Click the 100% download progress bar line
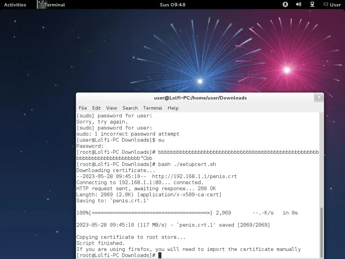The width and height of the screenshot is (345, 259). [x=187, y=213]
